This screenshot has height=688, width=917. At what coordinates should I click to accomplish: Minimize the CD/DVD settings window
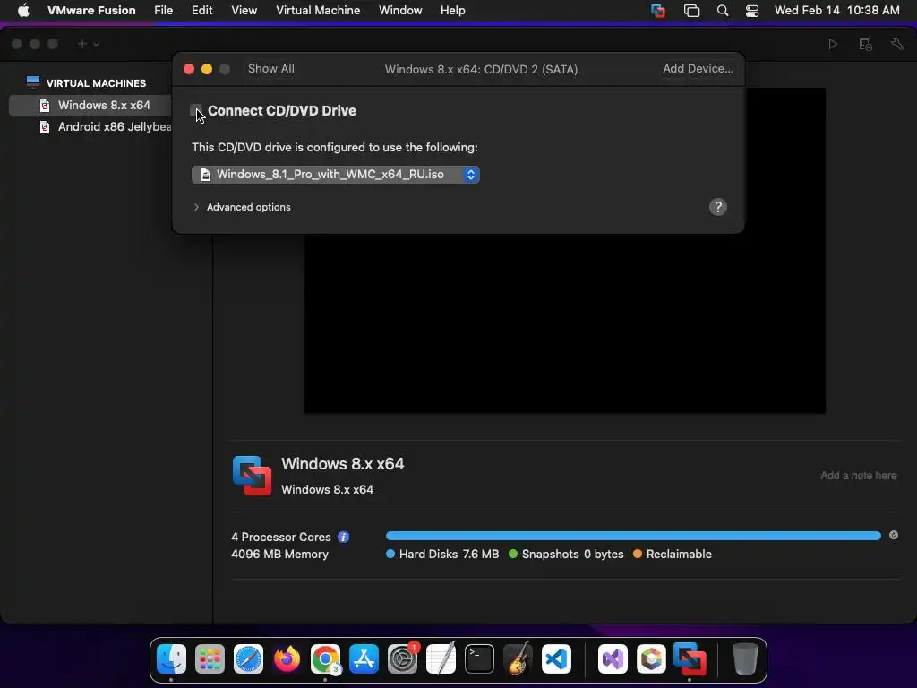tap(207, 69)
